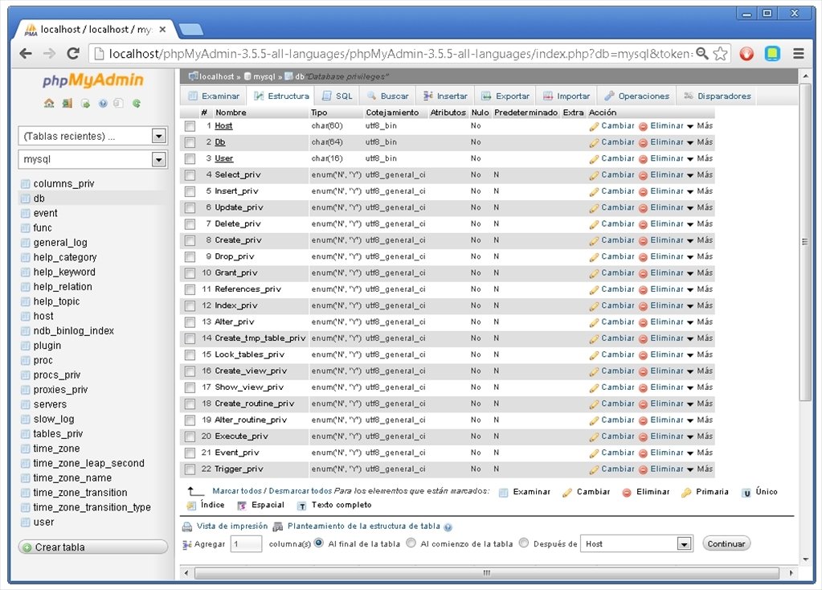The width and height of the screenshot is (822, 590).
Task: Select 'Al comienzo de la tabla' radio button
Action: (411, 543)
